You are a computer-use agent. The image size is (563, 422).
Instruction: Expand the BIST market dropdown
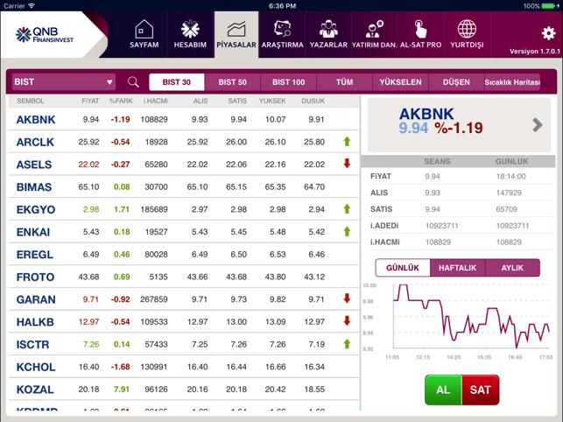click(x=64, y=82)
